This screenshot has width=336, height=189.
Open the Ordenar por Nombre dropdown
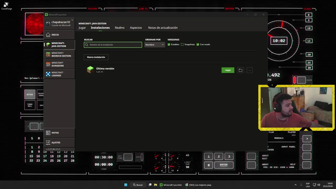[155, 45]
